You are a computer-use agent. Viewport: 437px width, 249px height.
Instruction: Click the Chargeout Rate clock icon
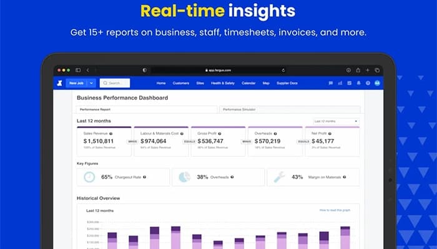tap(89, 177)
